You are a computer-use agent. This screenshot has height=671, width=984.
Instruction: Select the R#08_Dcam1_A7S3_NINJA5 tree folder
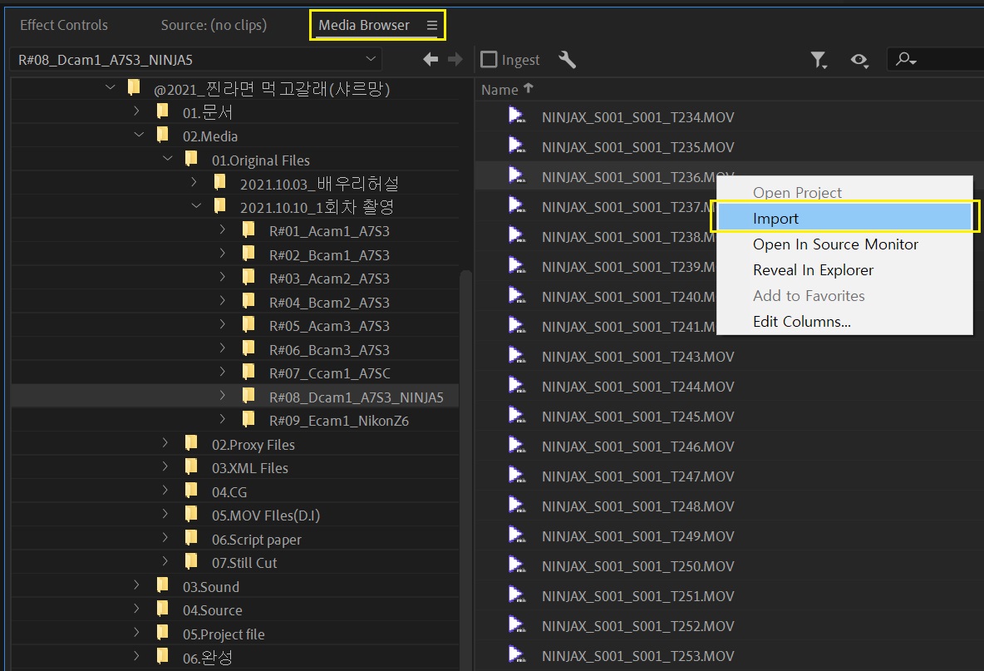coord(356,397)
